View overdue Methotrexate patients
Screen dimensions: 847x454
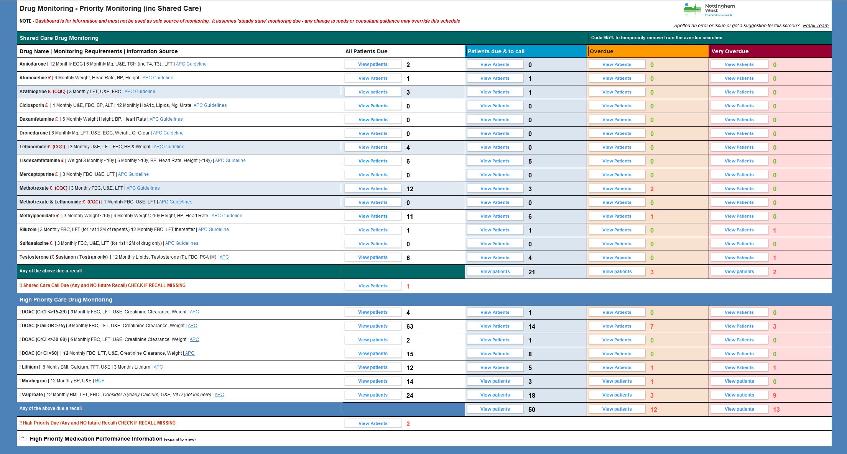pos(617,188)
